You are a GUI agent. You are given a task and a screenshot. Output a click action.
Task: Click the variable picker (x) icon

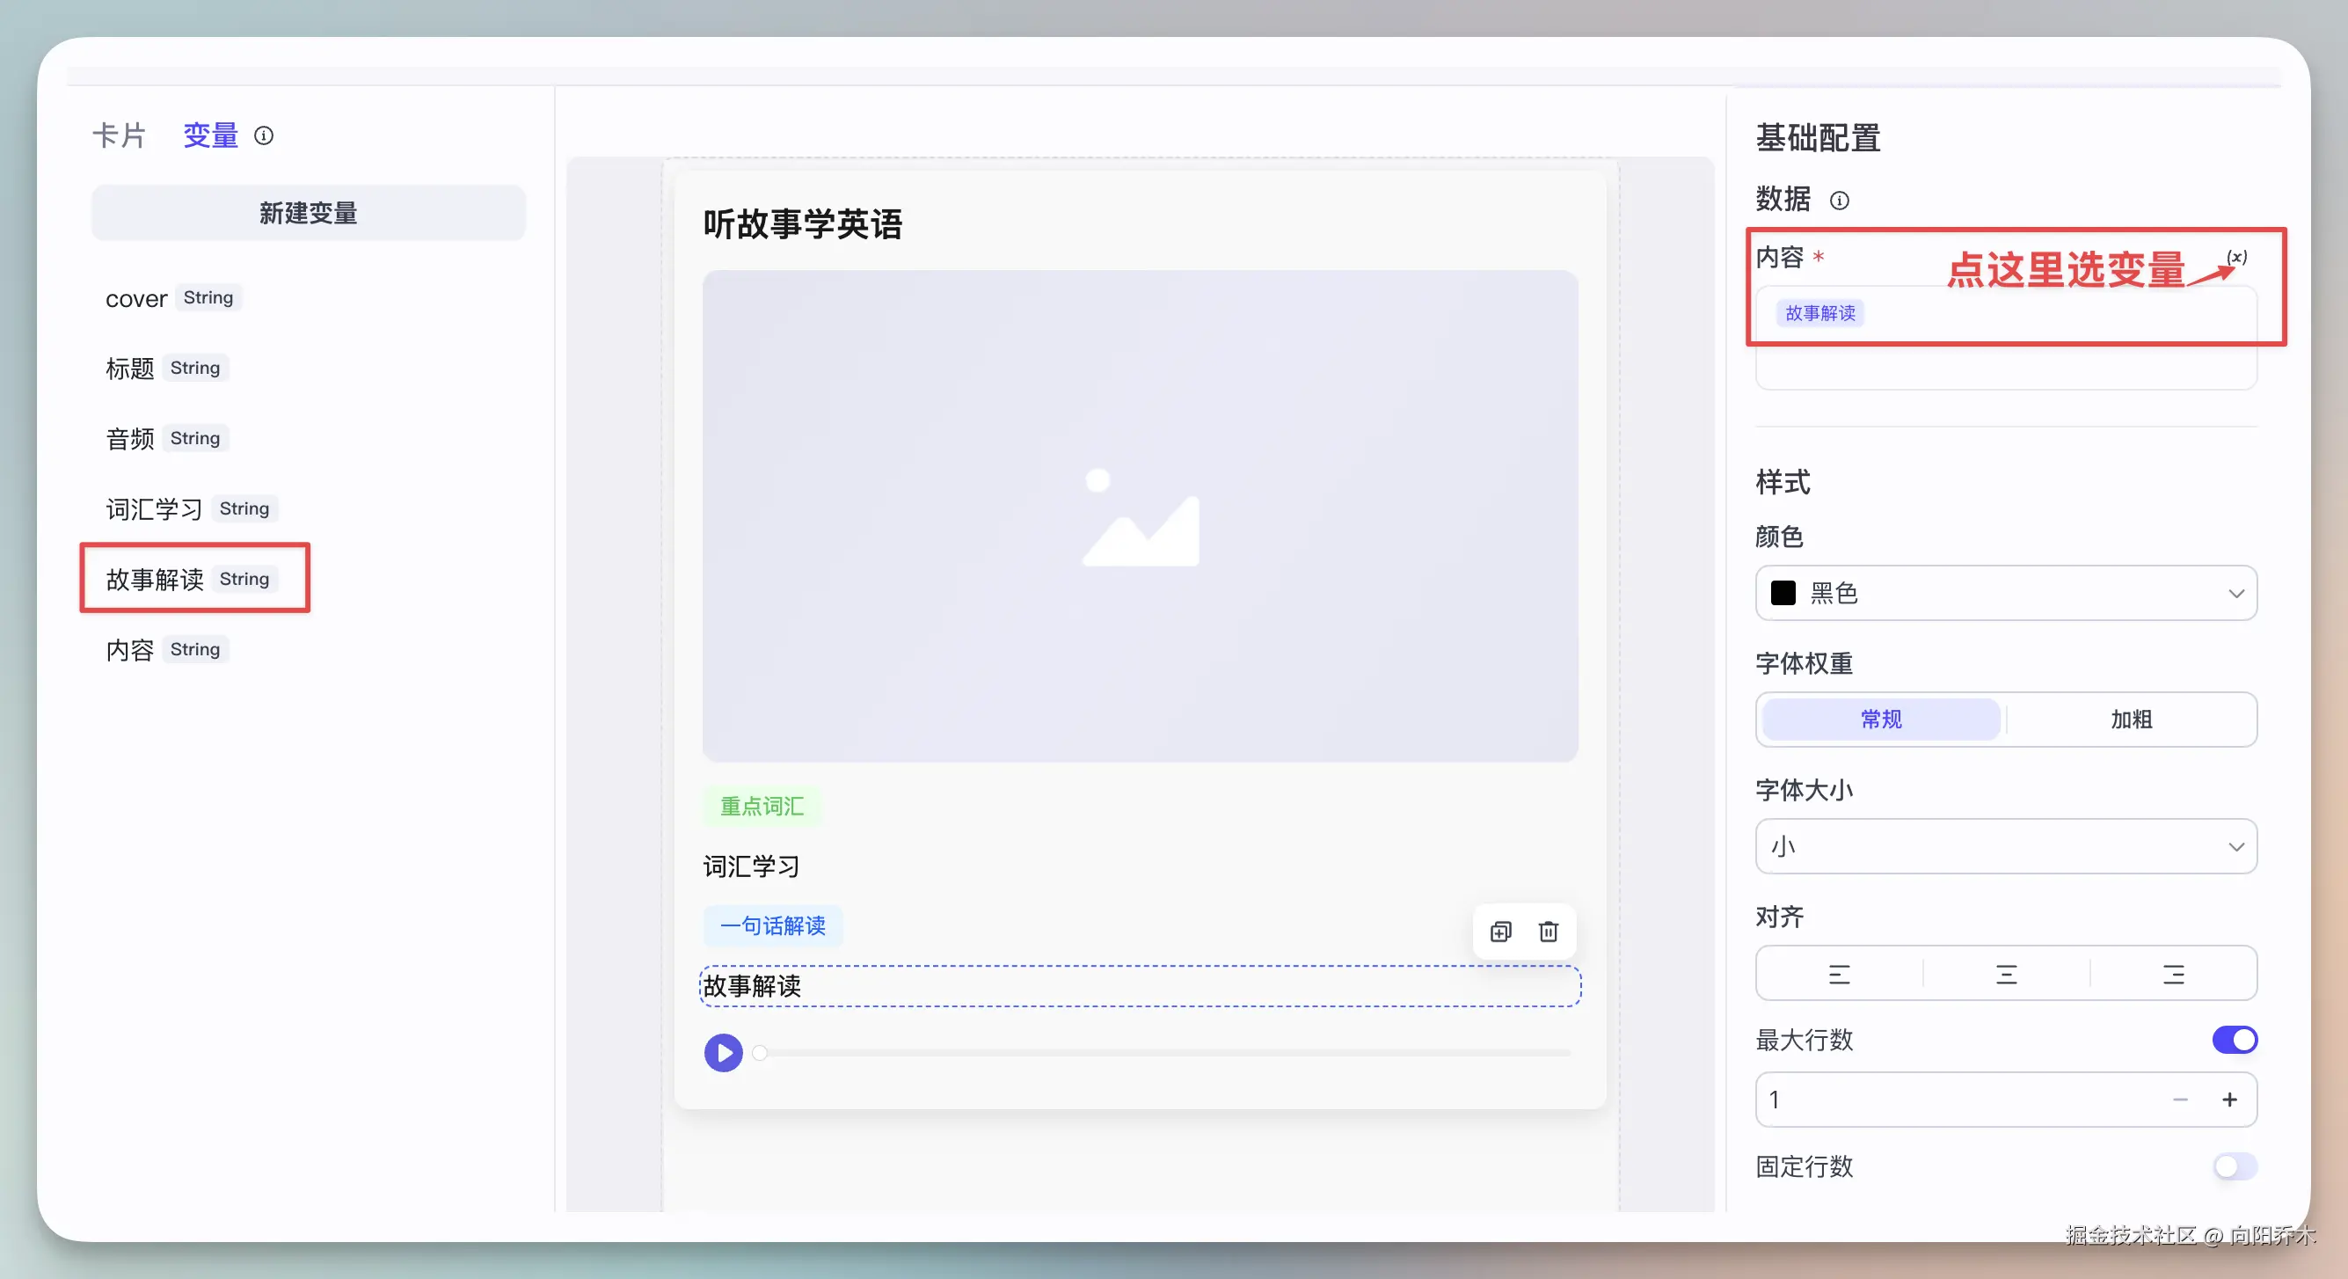(x=2236, y=257)
